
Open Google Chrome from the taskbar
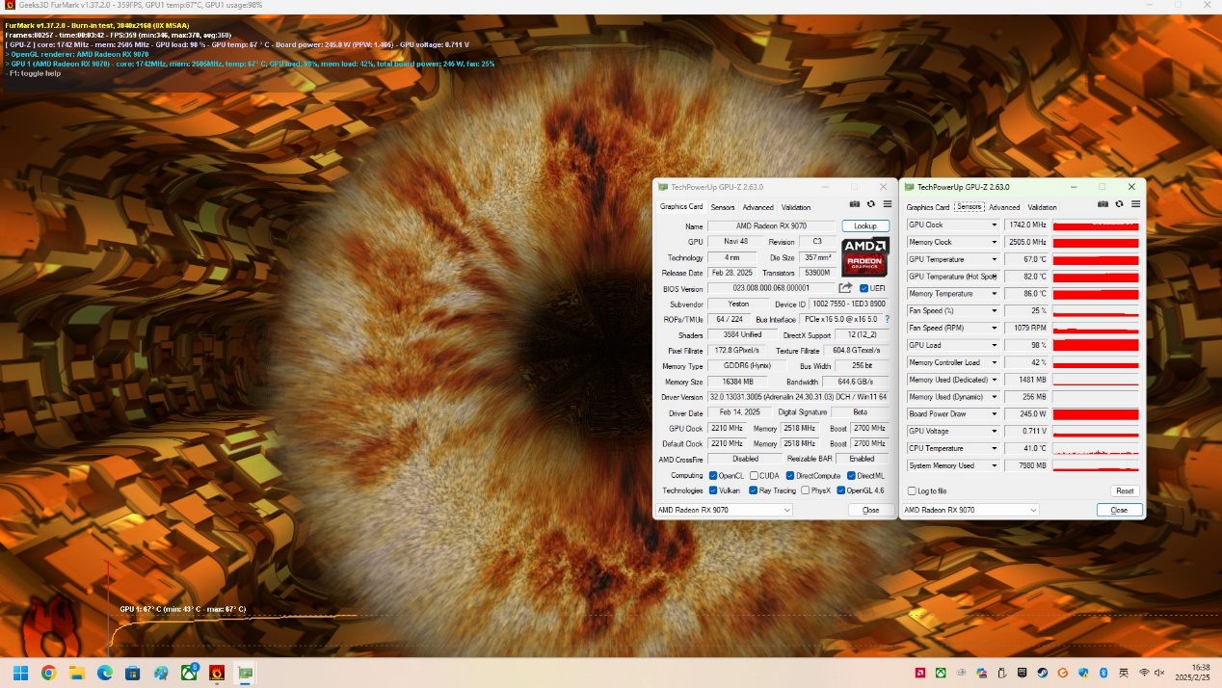(48, 673)
